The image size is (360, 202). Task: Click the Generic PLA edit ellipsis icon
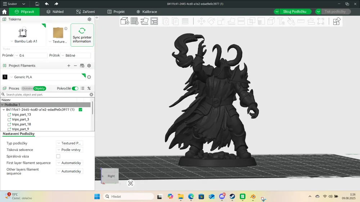pos(89,77)
